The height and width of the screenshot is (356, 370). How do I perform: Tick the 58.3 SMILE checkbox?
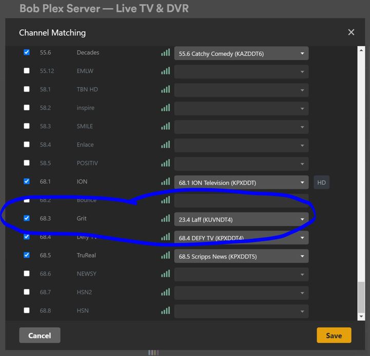coord(27,126)
